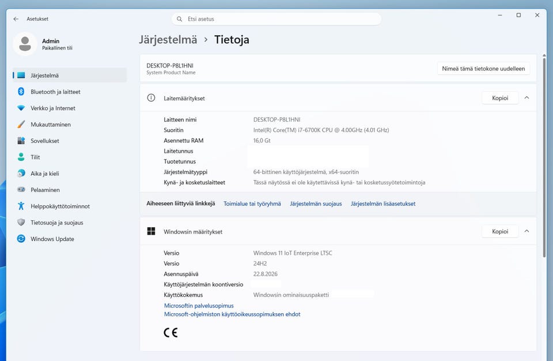Image resolution: width=553 pixels, height=361 pixels.
Task: Collapse the Laitemääritykset section chevron
Action: [527, 98]
